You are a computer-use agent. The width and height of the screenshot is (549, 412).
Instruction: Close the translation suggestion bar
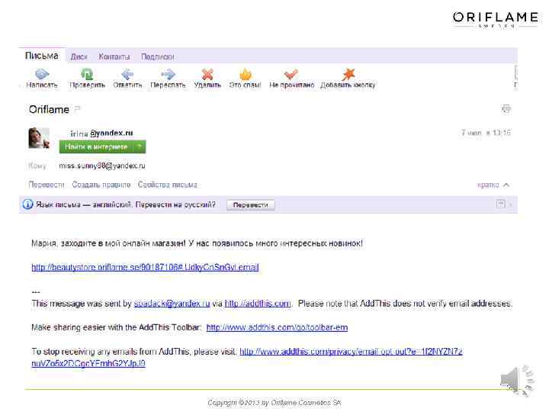pos(511,204)
